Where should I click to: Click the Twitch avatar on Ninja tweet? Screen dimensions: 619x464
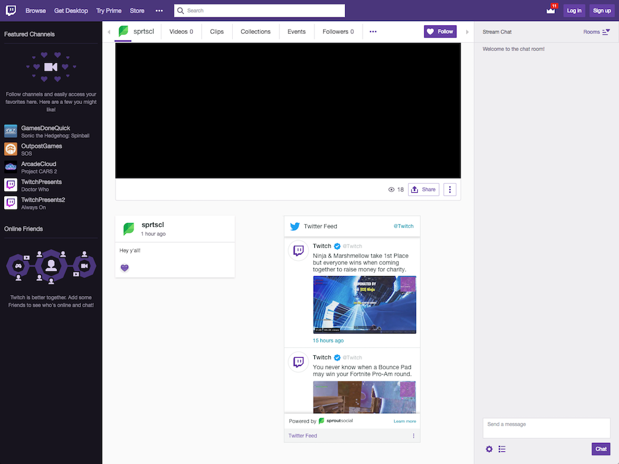(x=299, y=251)
